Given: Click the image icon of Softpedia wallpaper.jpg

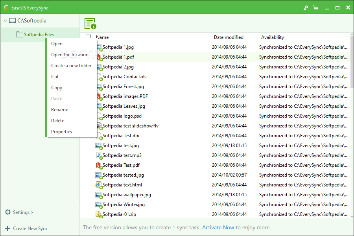Looking at the screenshot, I should coord(98,195).
